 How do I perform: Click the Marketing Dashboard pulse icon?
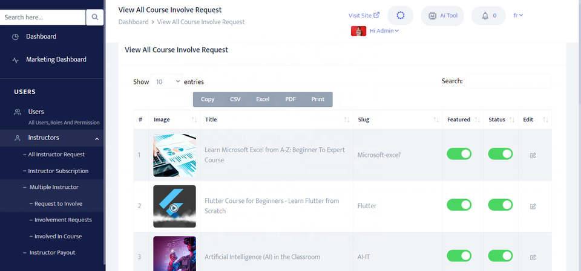click(16, 60)
